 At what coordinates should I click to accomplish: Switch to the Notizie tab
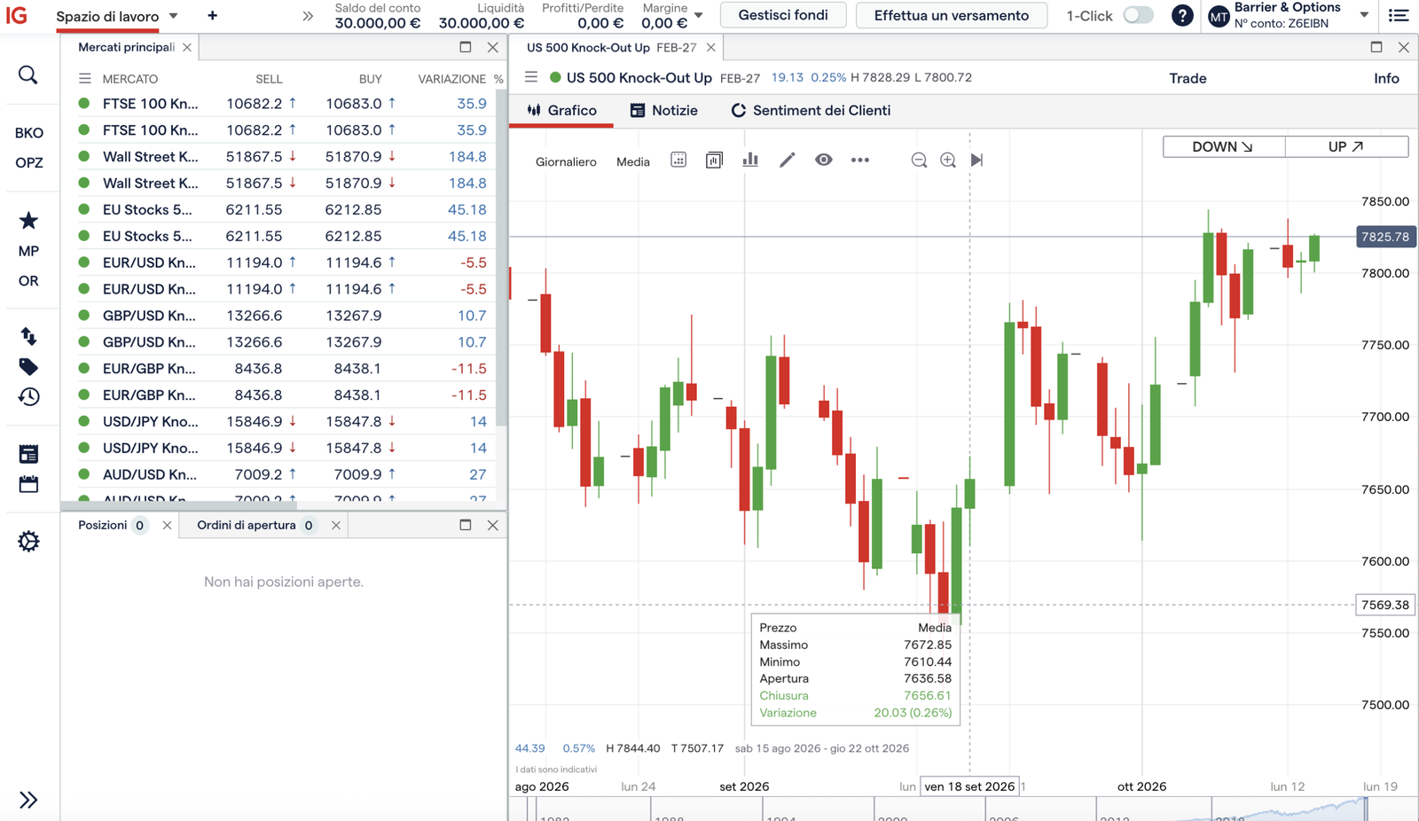[664, 111]
